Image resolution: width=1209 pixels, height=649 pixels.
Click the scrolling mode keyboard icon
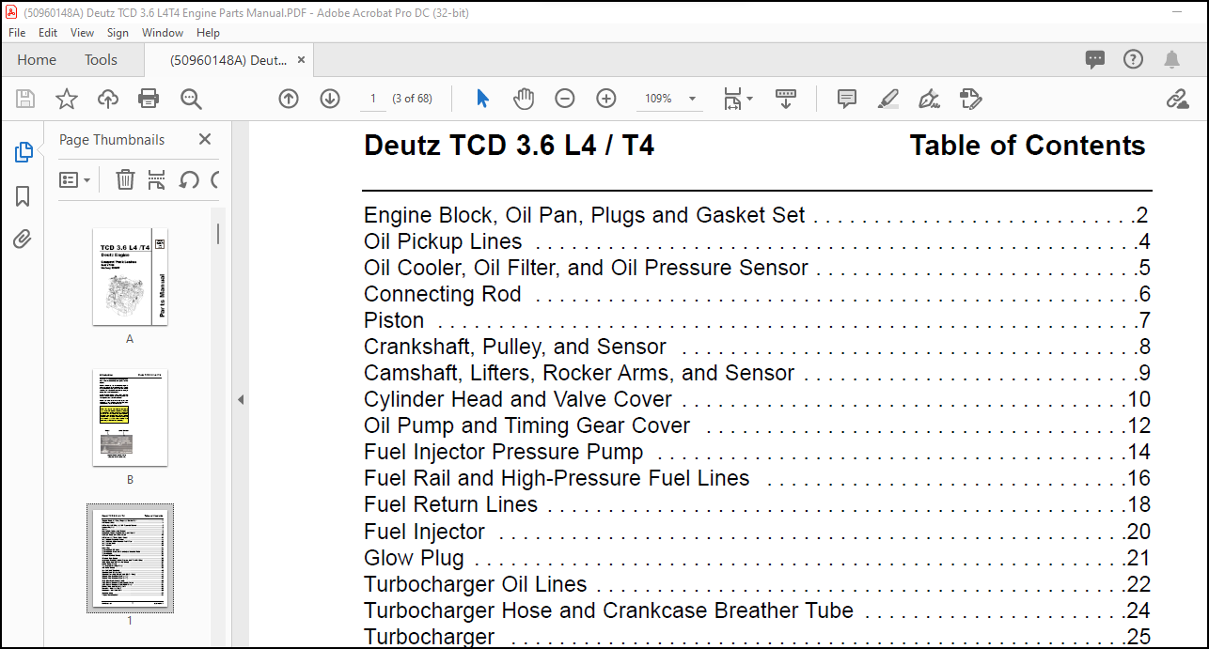pos(786,99)
